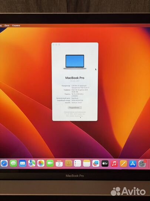Select the Intel Core i7 processor line
The width and height of the screenshot is (150, 201).
pyautogui.click(x=80, y=88)
